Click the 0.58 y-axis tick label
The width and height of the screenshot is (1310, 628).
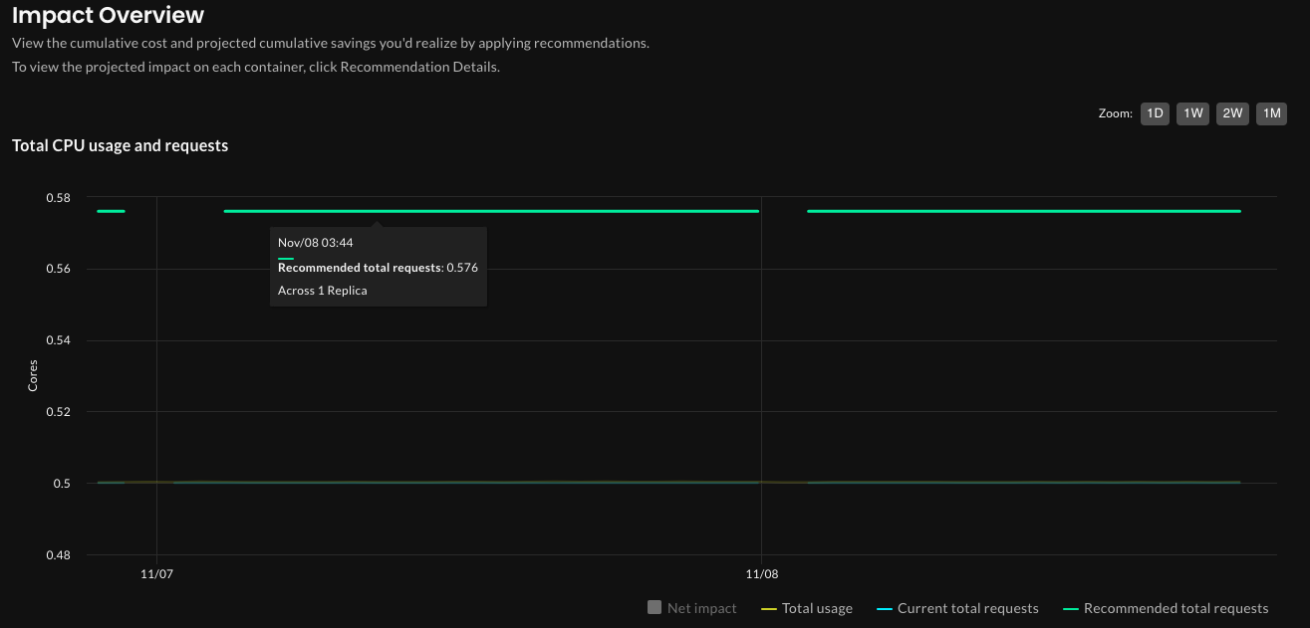click(58, 197)
